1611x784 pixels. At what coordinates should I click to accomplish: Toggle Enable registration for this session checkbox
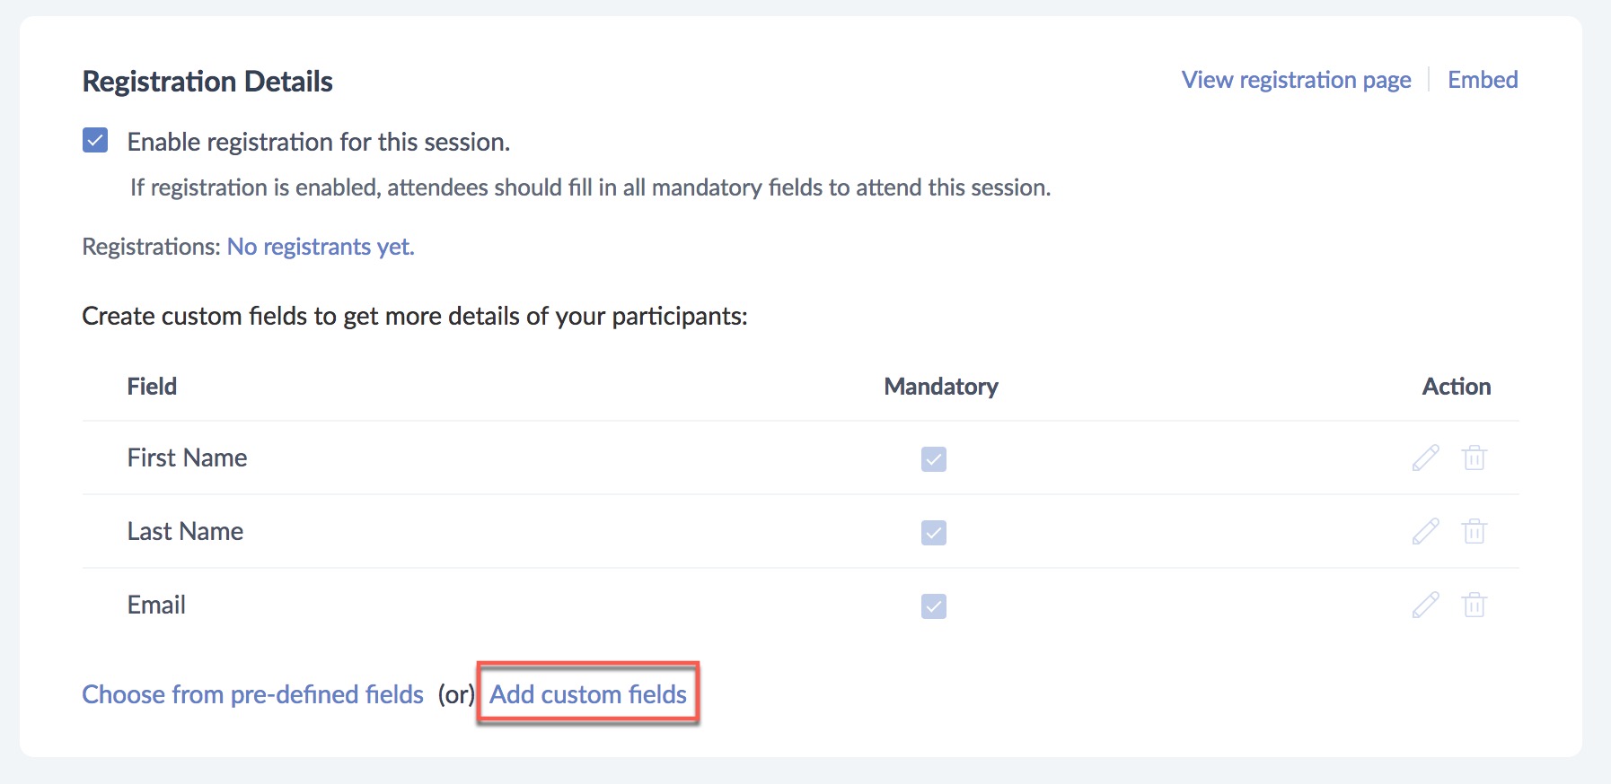click(x=95, y=141)
